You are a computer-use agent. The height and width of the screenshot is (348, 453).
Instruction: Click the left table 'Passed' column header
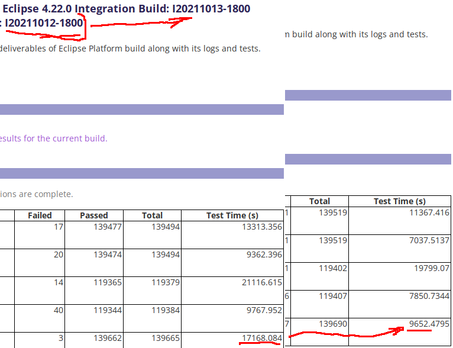point(94,215)
